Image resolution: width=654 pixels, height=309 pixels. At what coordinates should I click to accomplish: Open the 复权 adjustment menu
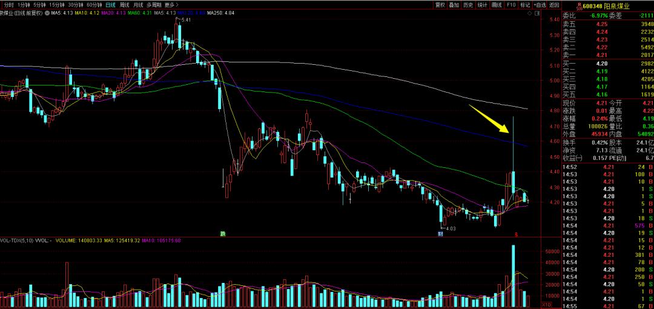(440, 5)
